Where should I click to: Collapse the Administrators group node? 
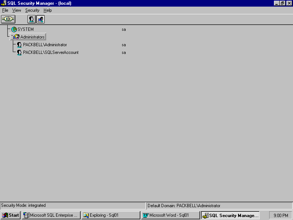(x=12, y=36)
